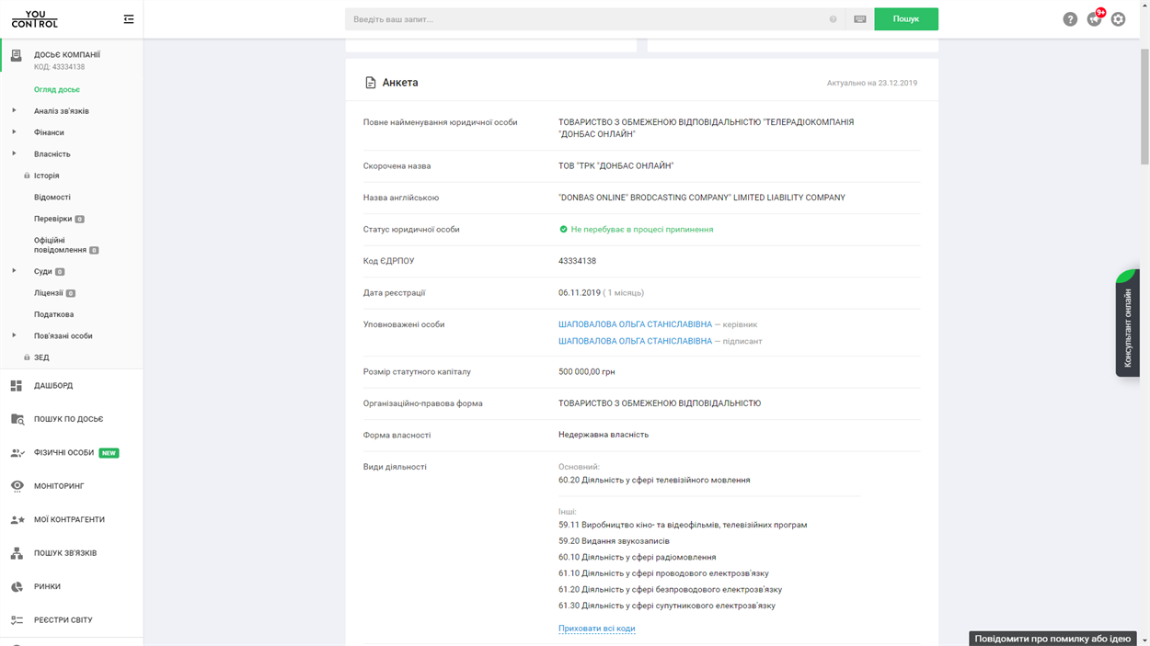Viewport: 1150px width, 646px height.
Task: Collapse the sidebar with the menu toggle icon
Action: 129,19
